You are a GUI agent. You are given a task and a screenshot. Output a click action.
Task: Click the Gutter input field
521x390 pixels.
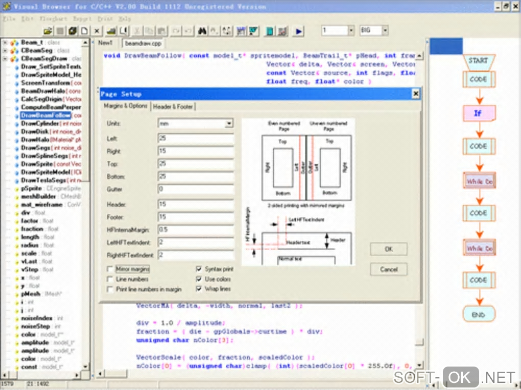196,189
